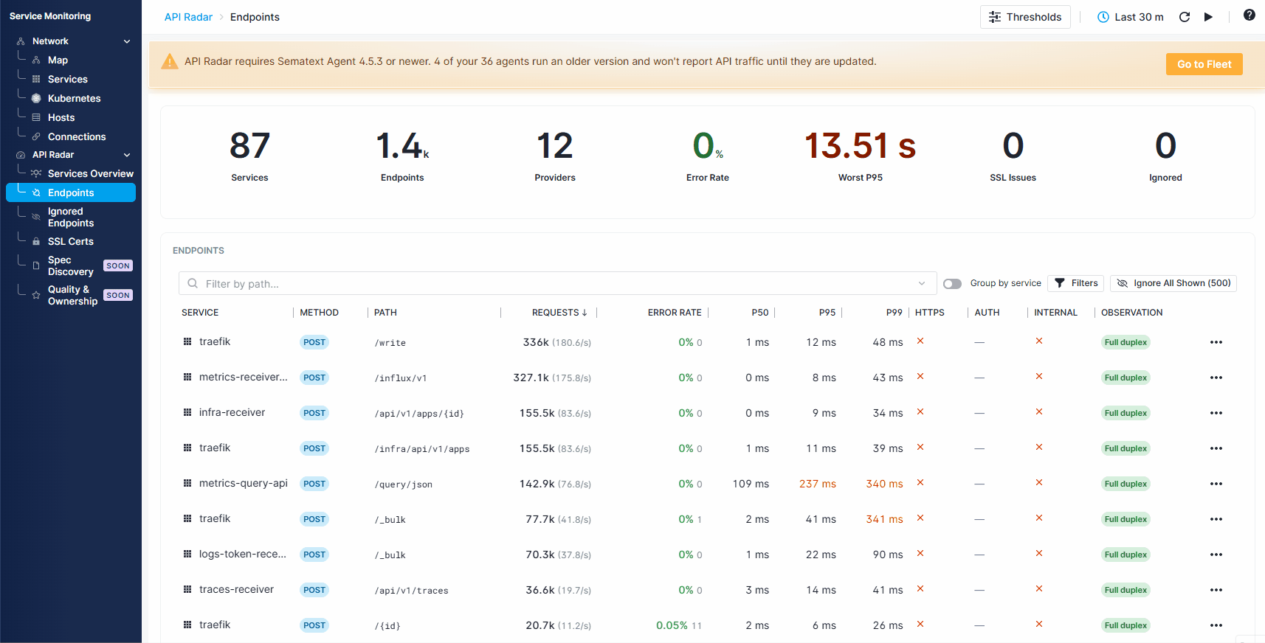This screenshot has height=643, width=1265.
Task: Click the traces-receiver service icon
Action: 187,589
